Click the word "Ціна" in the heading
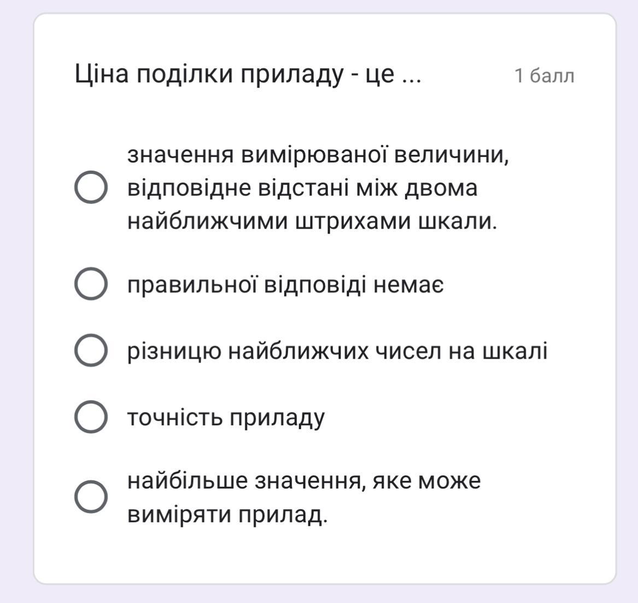 pos(102,74)
